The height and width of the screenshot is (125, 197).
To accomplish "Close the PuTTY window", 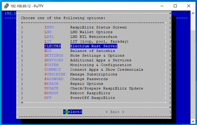I will tap(188, 6).
